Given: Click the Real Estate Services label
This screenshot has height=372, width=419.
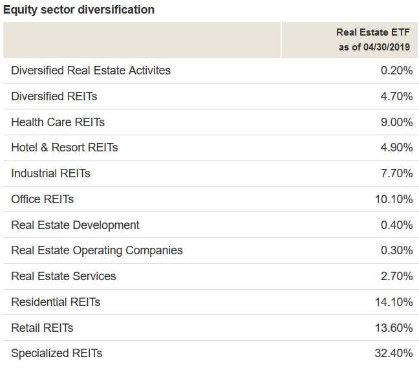Looking at the screenshot, I should pos(63,276).
